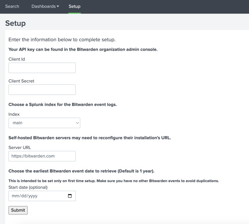249x224 pixels.
Task: Click the Setup page heading
Action: click(x=15, y=23)
